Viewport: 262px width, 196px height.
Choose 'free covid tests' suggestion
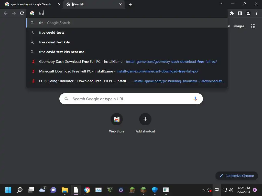[x=127, y=32]
